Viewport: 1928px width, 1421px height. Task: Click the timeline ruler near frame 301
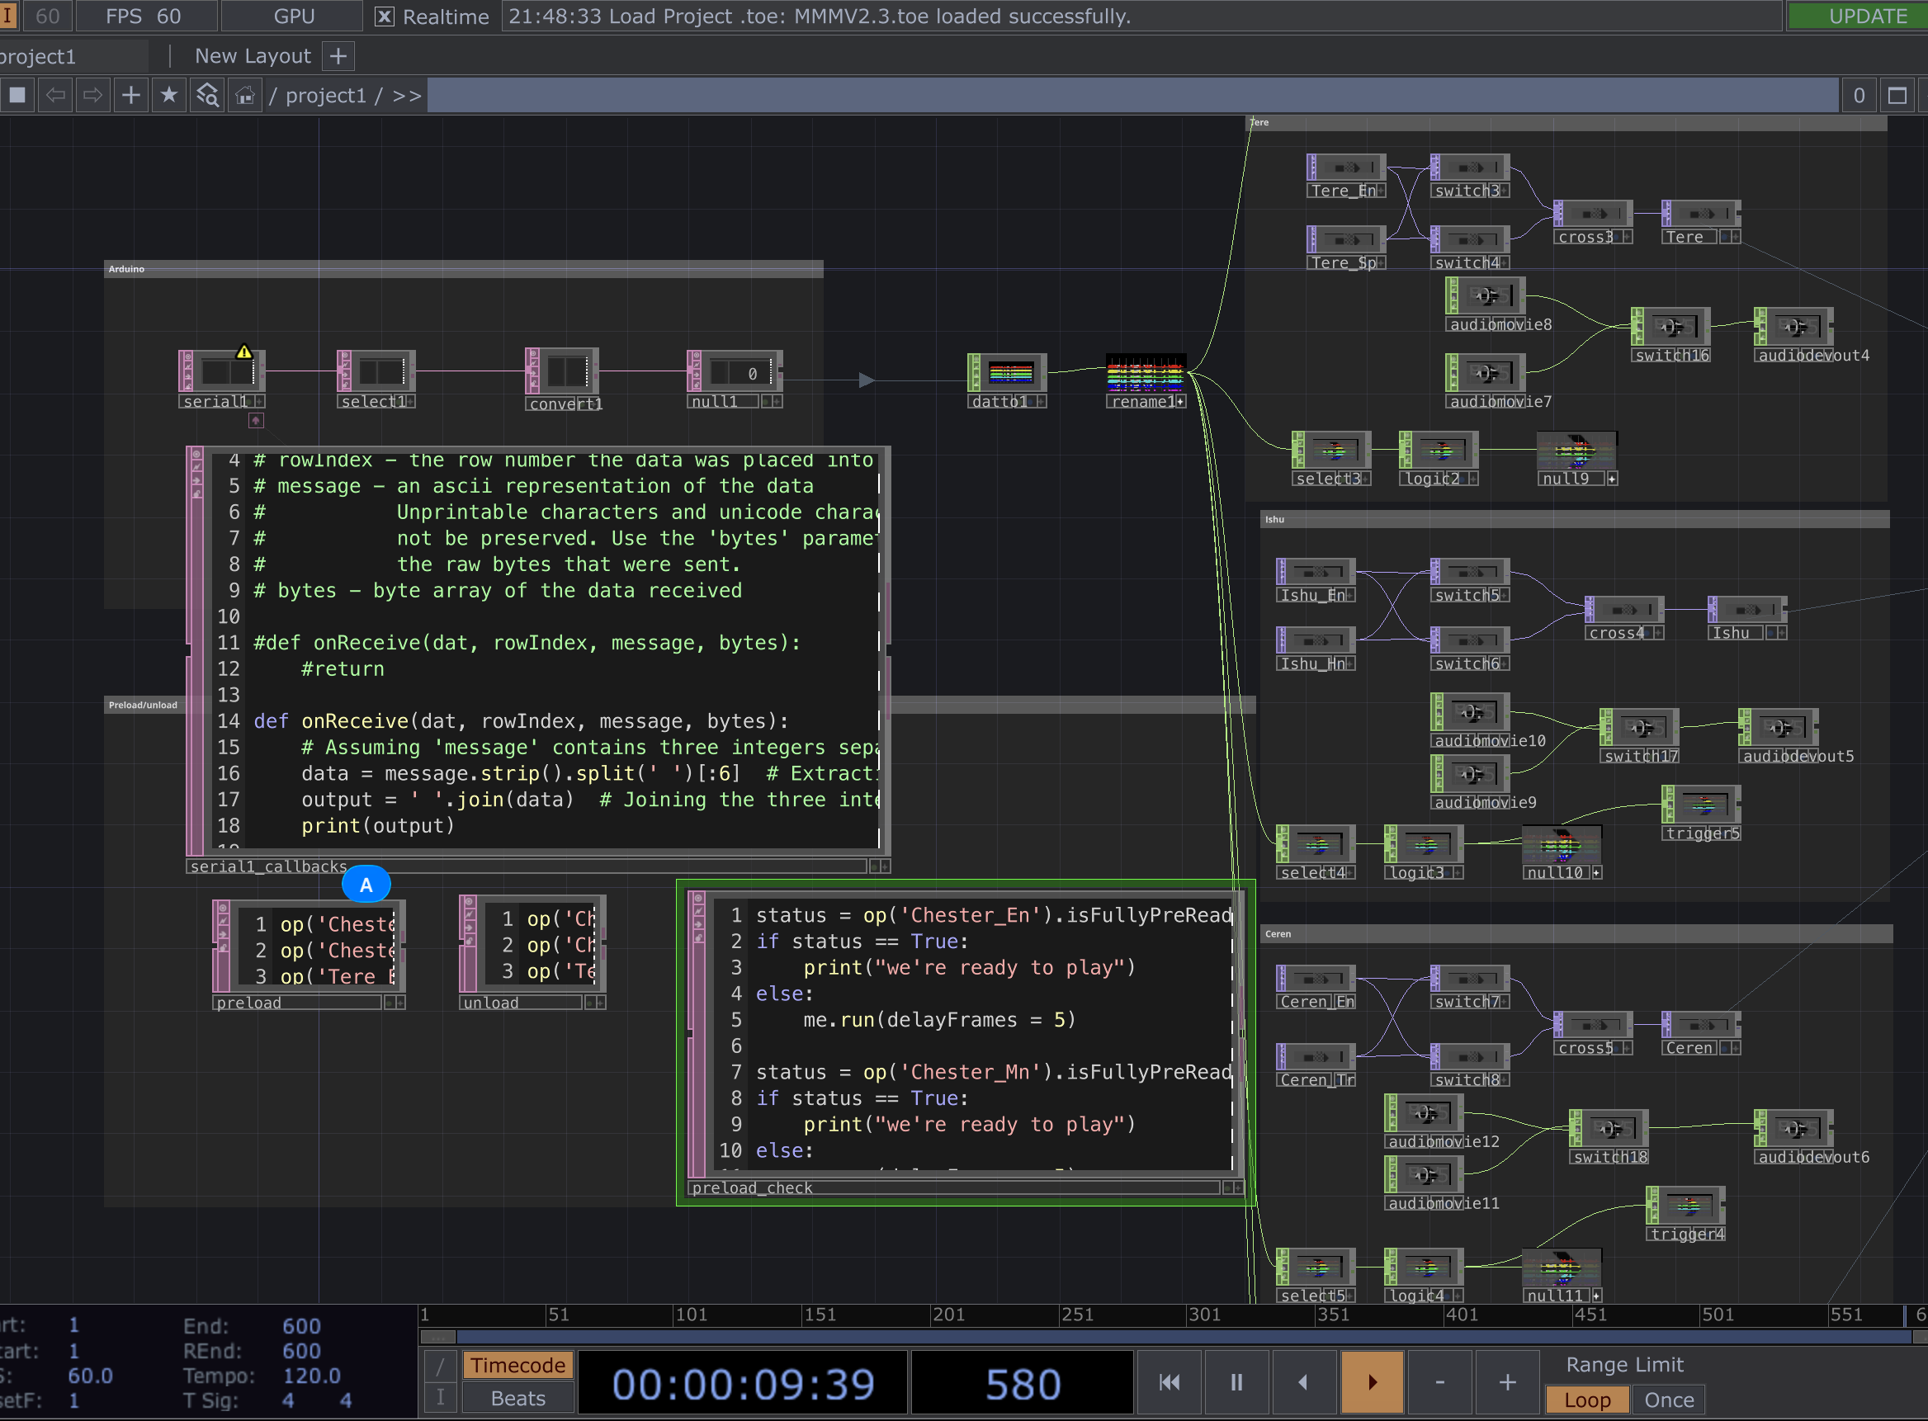pyautogui.click(x=1204, y=1315)
